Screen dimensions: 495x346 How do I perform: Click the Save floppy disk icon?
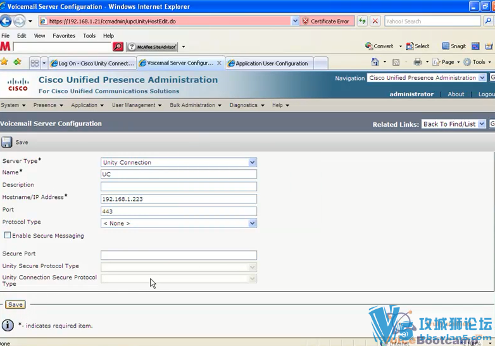[x=6, y=142]
